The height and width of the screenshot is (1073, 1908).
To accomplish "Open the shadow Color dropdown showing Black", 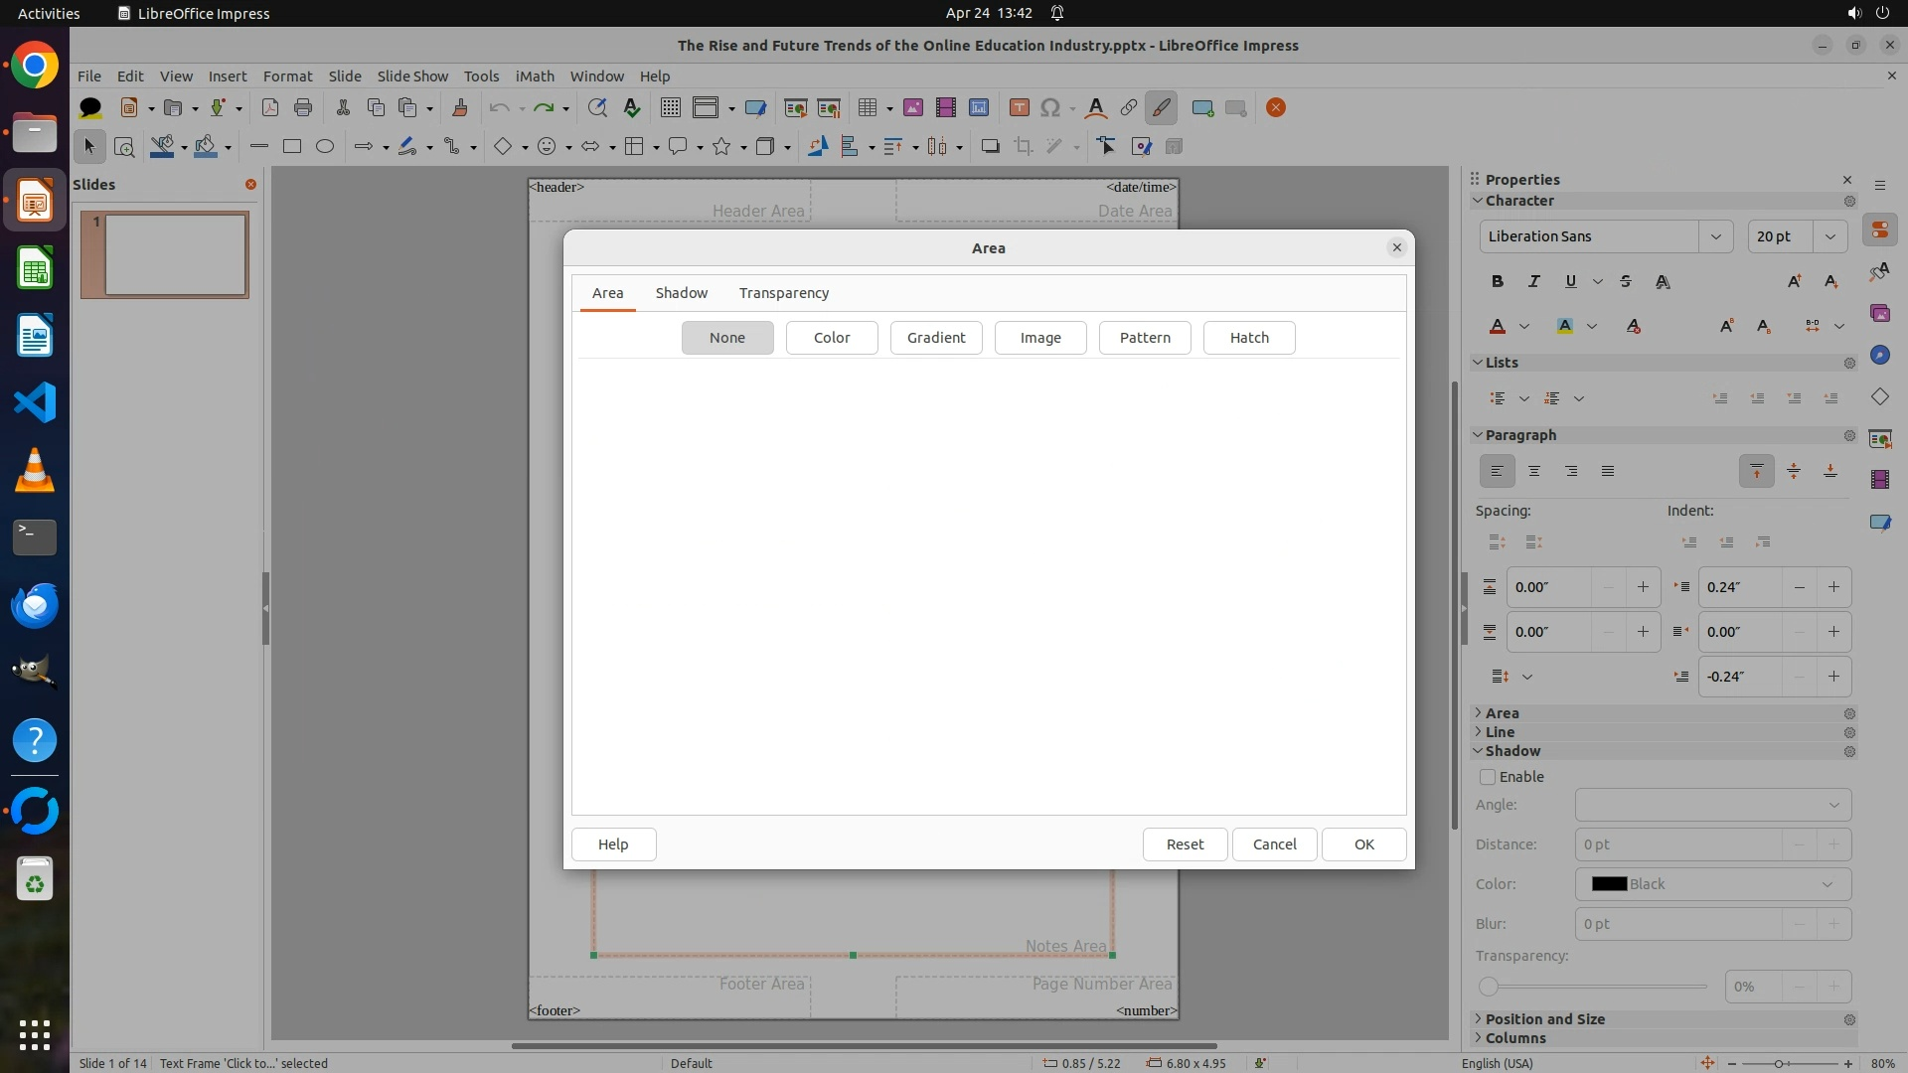I will click(x=1712, y=884).
